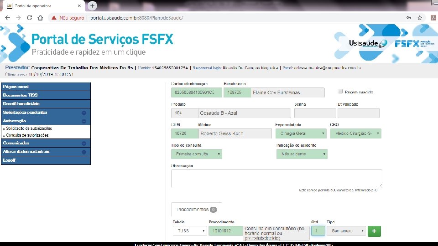438x246 pixels.
Task: Collapse Solicitações pendentes circle icon
Action: pos(84,113)
